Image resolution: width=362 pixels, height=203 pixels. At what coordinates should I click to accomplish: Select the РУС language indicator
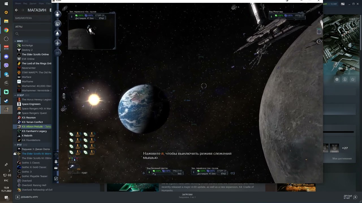tap(6, 180)
